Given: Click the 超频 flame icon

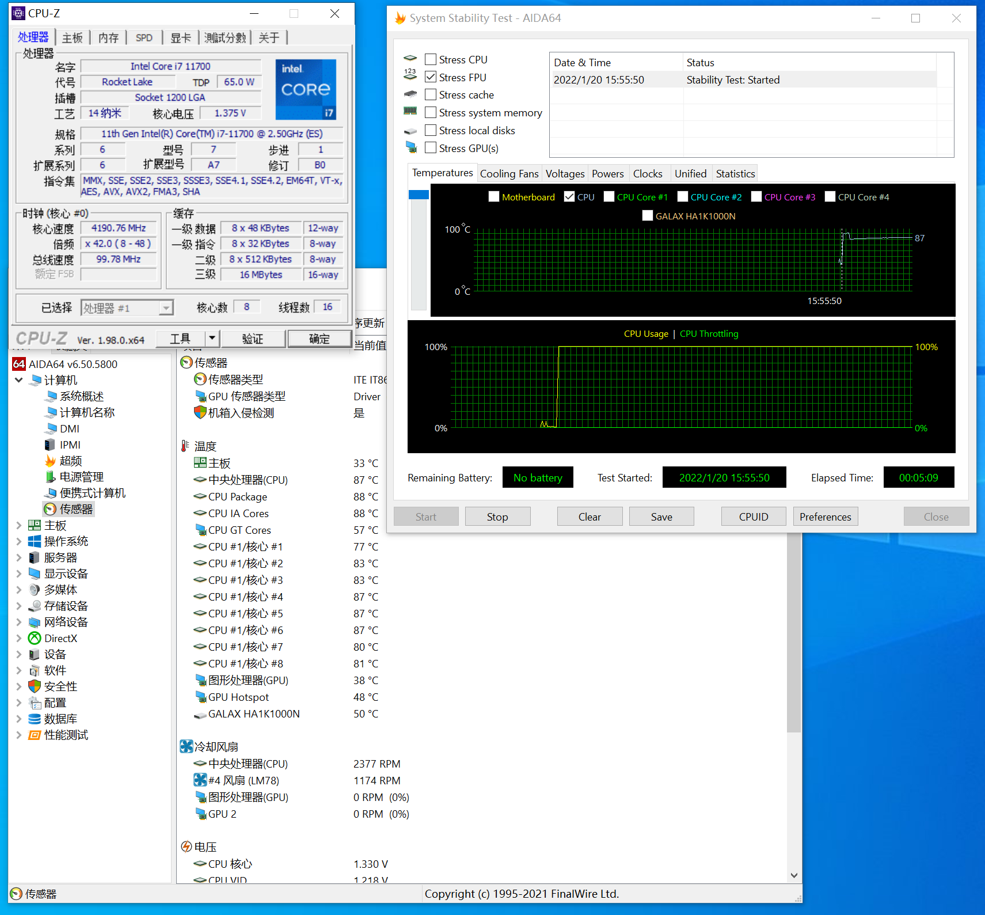Looking at the screenshot, I should (50, 461).
